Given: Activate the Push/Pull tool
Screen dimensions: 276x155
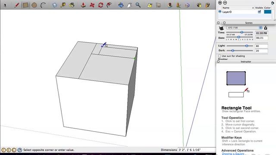Looking at the screenshot, I should 83,5.
